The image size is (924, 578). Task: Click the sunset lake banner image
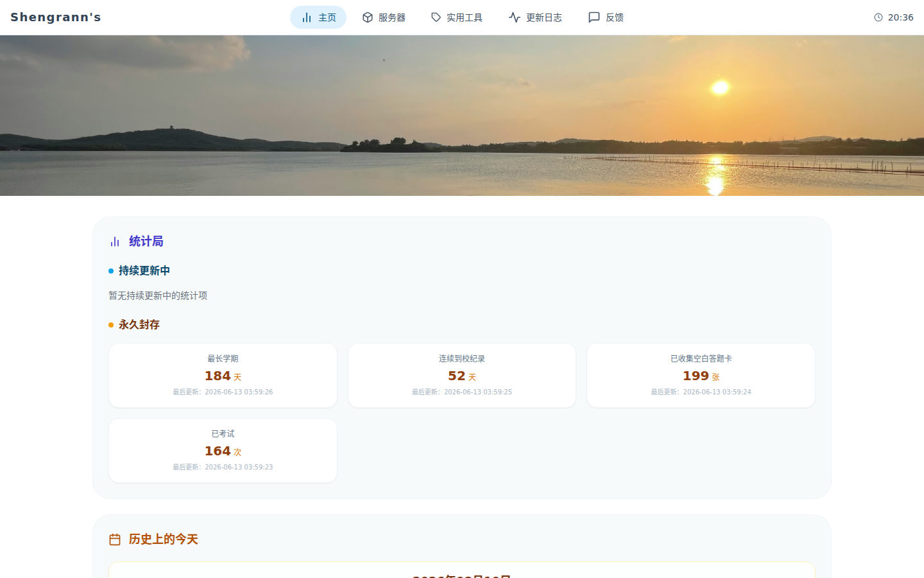tap(462, 116)
